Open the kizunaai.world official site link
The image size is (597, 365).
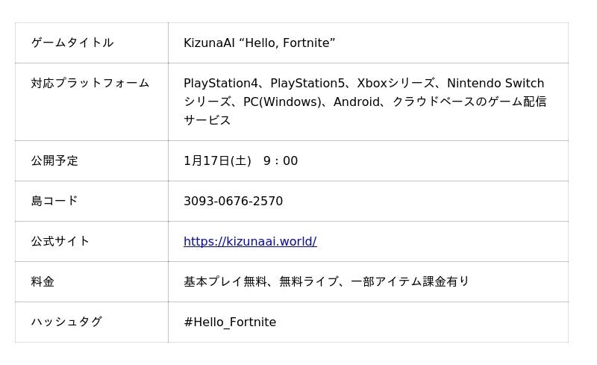pyautogui.click(x=250, y=241)
